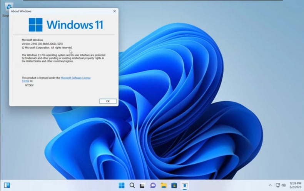Click the Windows 11 logo in dialog
304x191 pixels.
pyautogui.click(x=36, y=25)
